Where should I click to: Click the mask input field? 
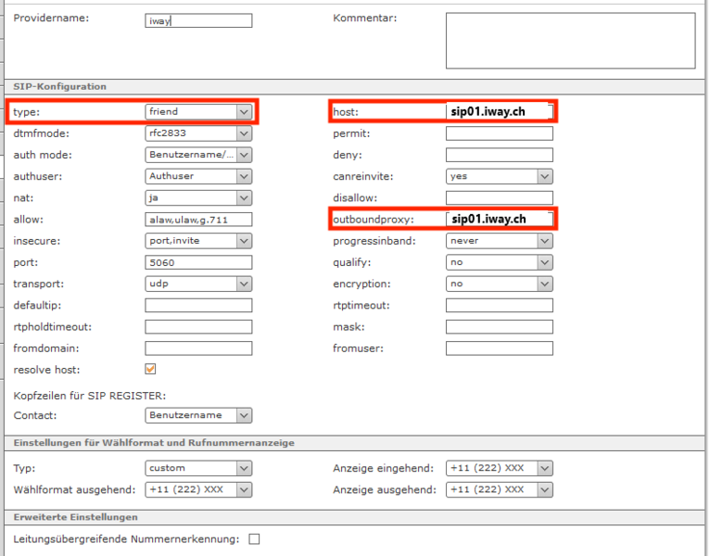pos(500,327)
